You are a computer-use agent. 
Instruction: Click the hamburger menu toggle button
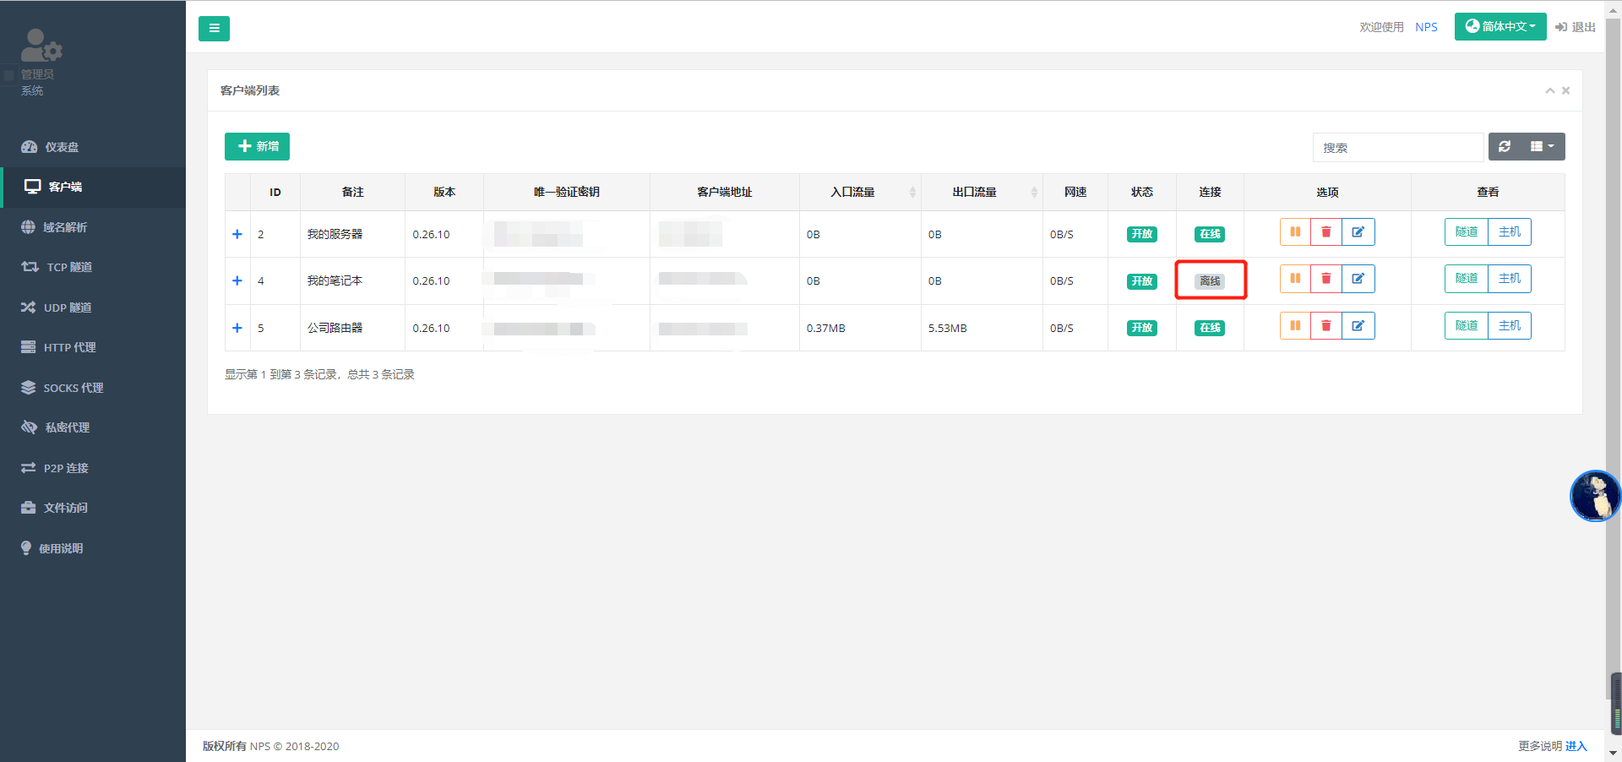214,29
